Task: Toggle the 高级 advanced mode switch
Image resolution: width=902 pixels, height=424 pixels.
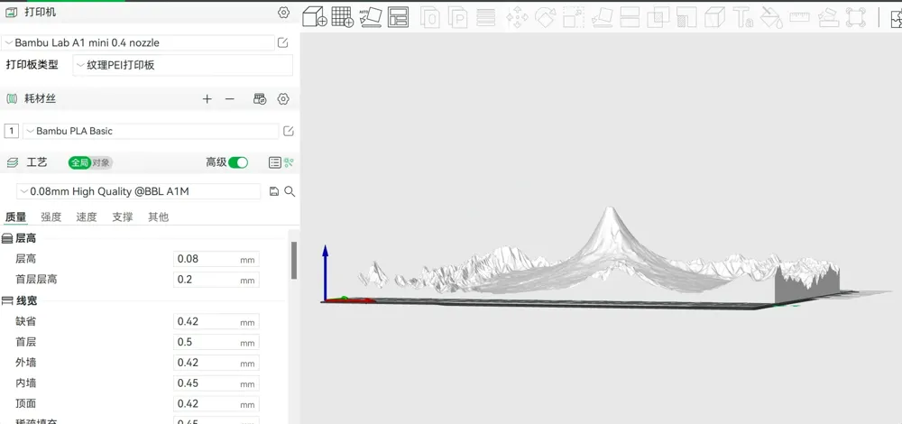Action: coord(238,162)
